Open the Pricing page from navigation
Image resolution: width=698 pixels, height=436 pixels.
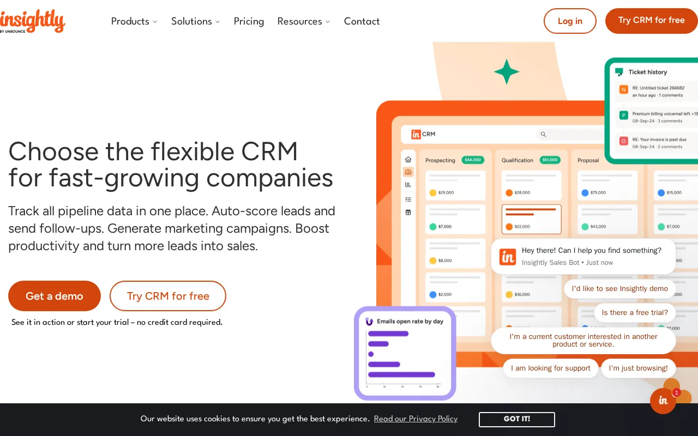(x=249, y=21)
